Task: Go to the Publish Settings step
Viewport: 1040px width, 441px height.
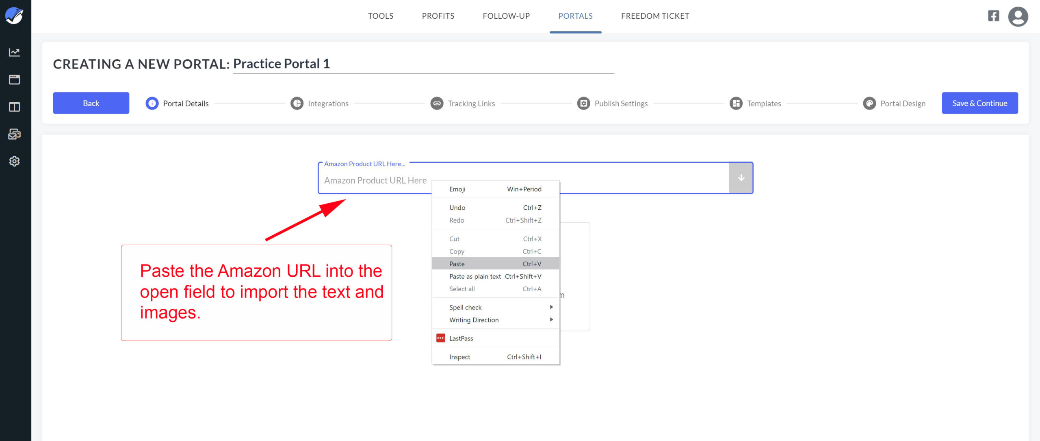Action: 620,103
